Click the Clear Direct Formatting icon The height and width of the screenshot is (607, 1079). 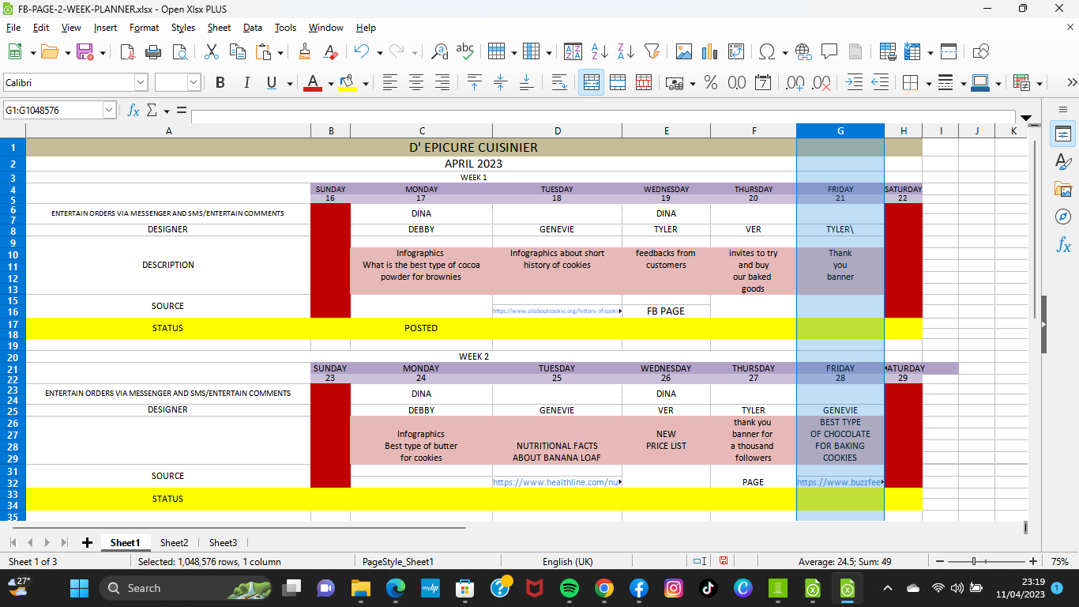[x=331, y=51]
